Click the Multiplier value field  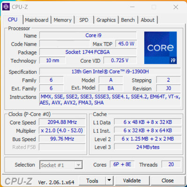tap(62, 130)
